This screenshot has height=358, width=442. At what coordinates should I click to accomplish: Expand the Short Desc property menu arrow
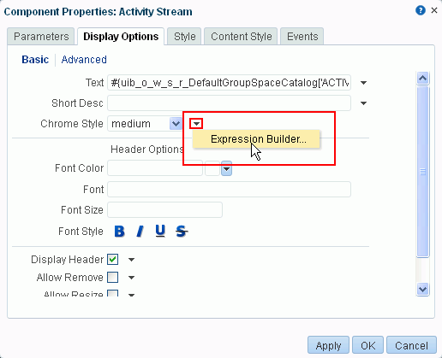(x=363, y=103)
